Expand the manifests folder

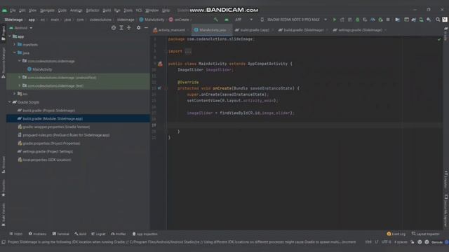pyautogui.click(x=14, y=45)
